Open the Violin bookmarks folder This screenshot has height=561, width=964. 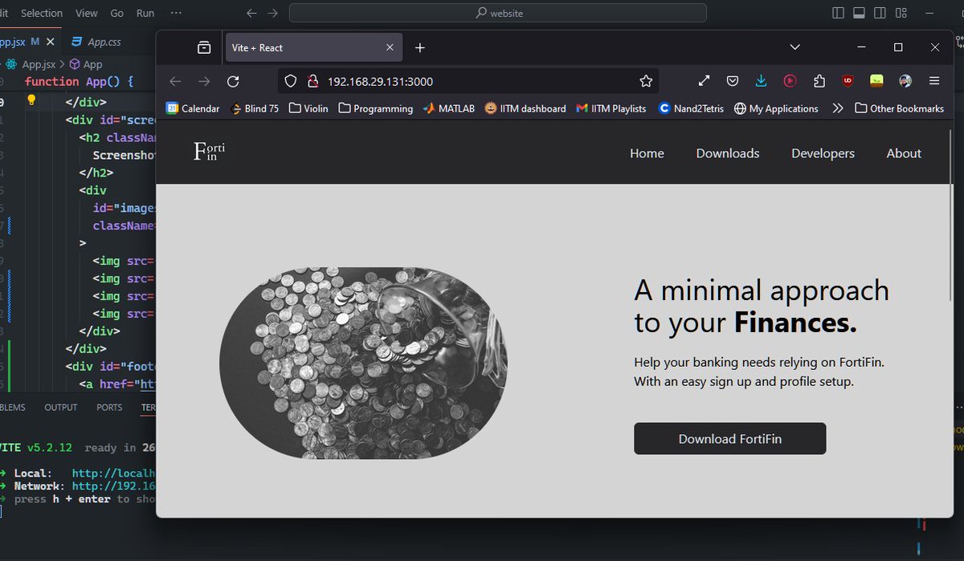point(308,108)
